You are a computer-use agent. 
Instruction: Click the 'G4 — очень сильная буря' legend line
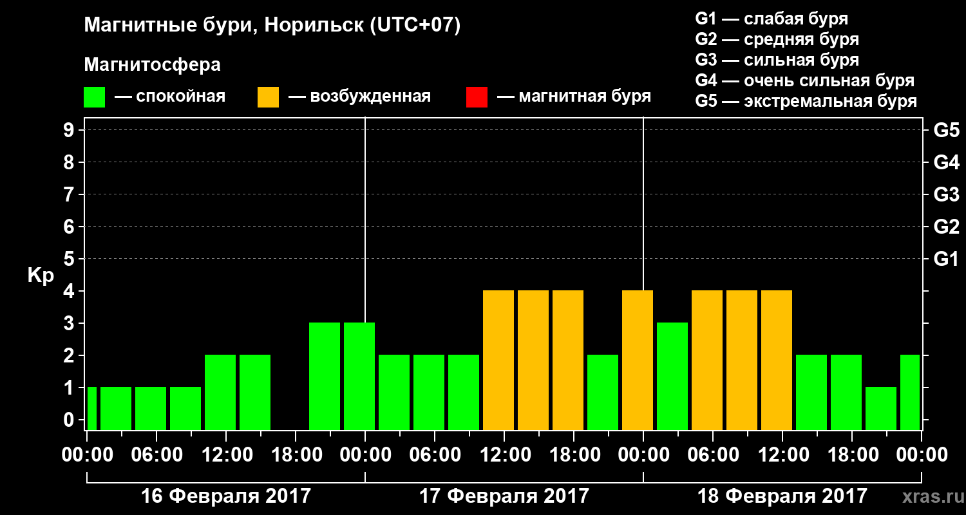804,80
